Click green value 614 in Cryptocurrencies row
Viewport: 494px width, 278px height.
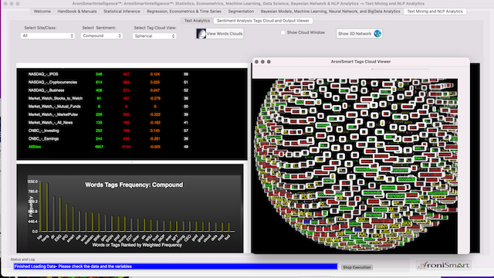pos(99,83)
